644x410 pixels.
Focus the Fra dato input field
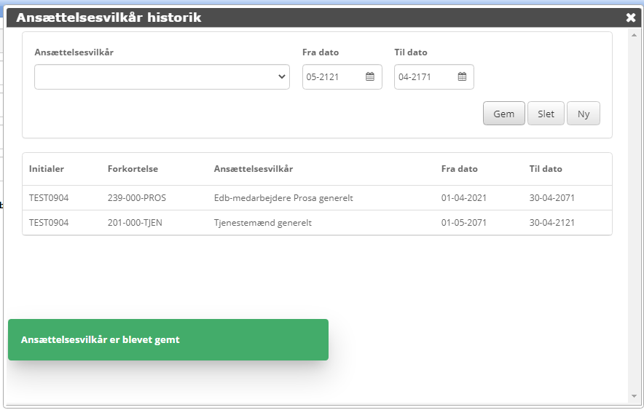[x=333, y=77]
